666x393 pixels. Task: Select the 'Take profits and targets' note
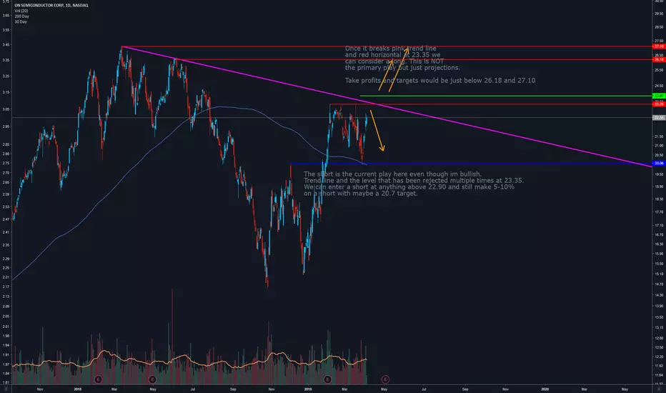click(440, 80)
